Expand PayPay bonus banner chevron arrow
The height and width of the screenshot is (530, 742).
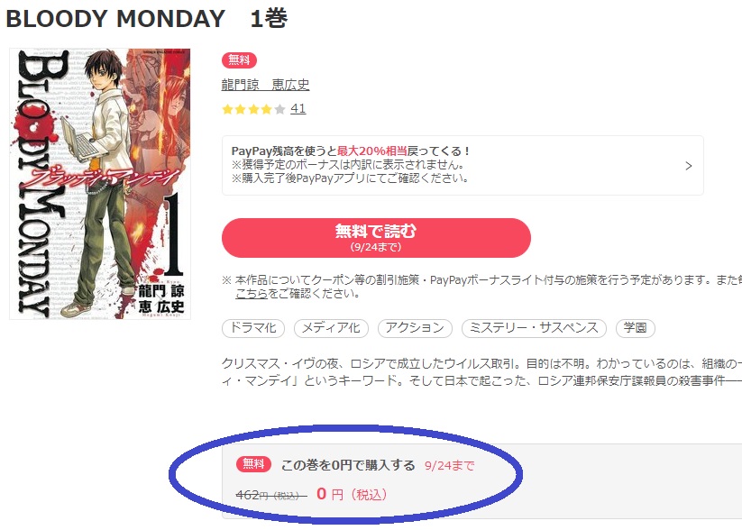click(x=689, y=166)
